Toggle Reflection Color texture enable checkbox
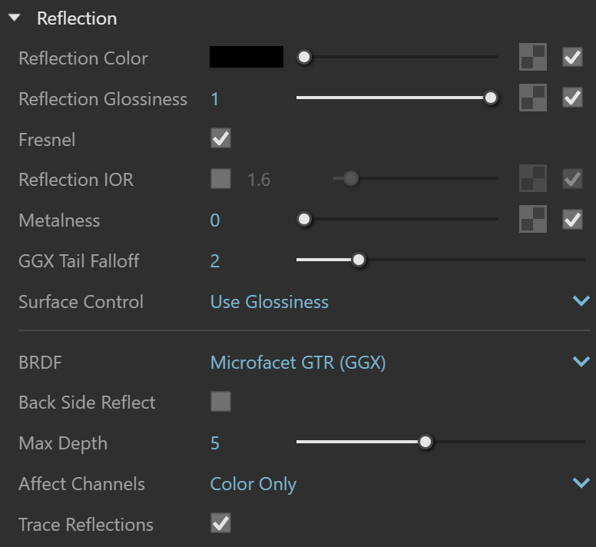The width and height of the screenshot is (596, 547). [x=572, y=57]
